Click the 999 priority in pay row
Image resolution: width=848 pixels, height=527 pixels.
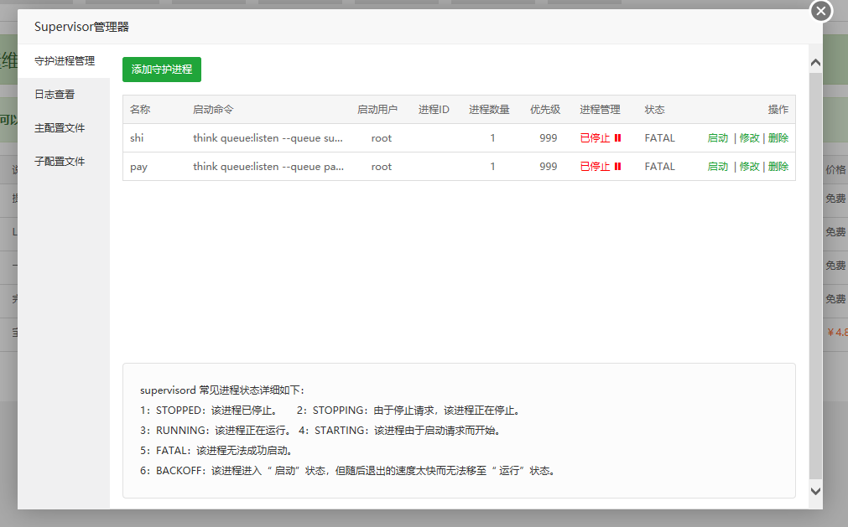click(x=548, y=167)
